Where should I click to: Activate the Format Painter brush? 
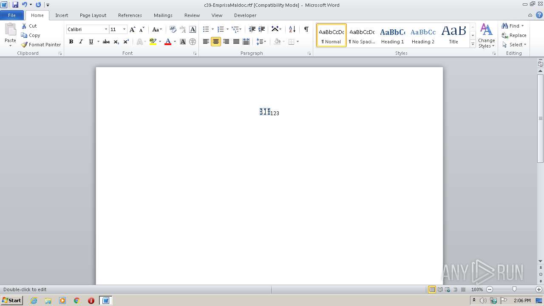pyautogui.click(x=24, y=45)
